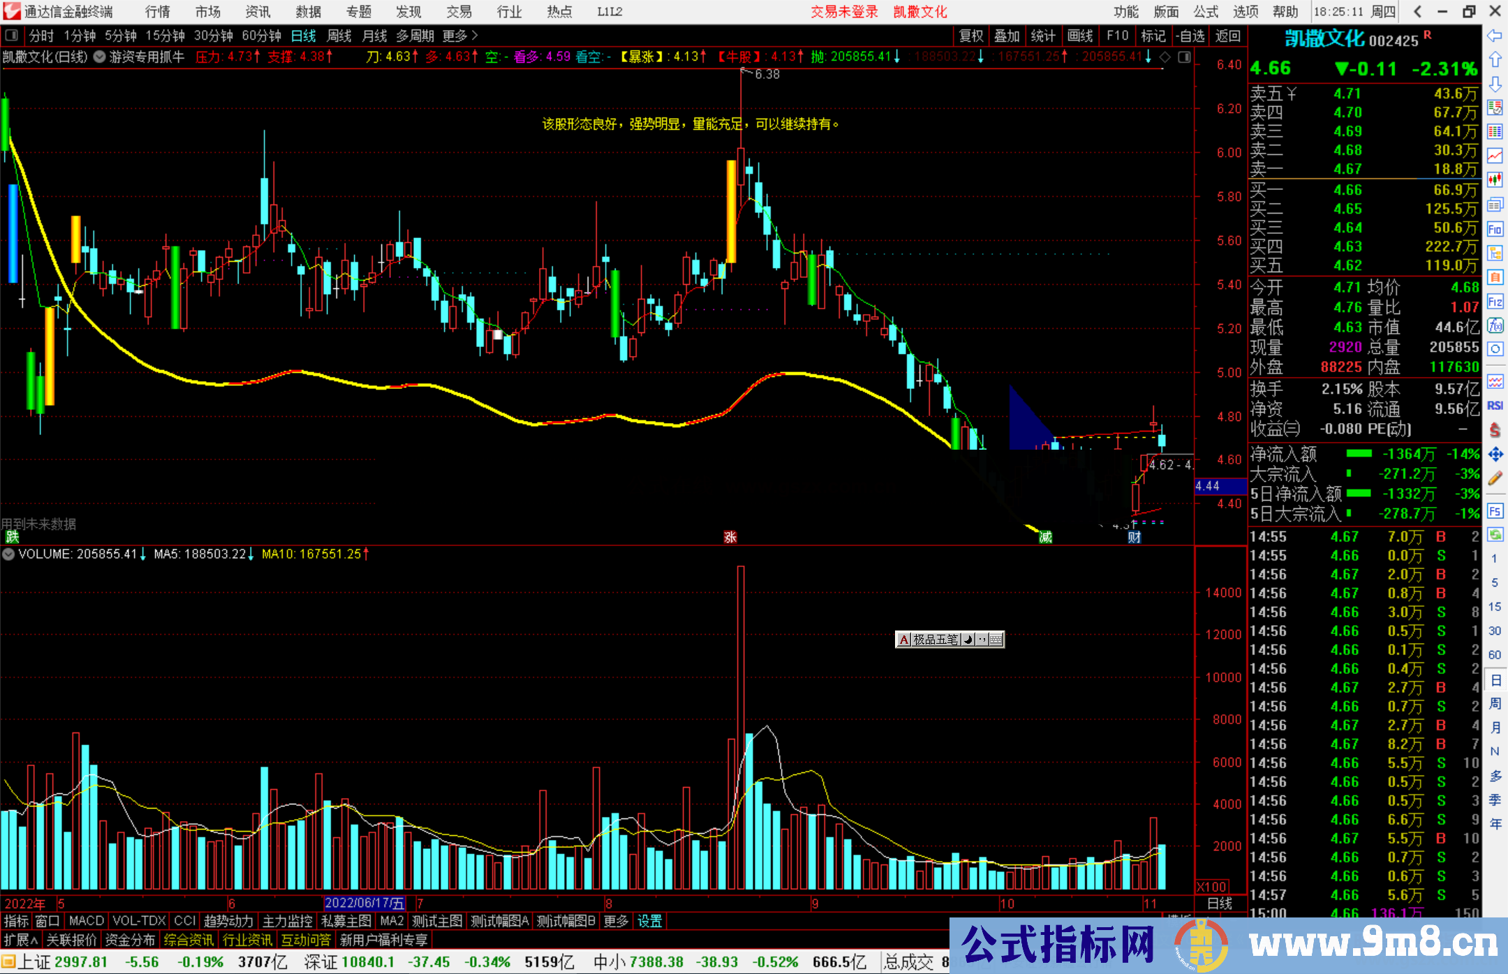Click the back arrow icon in right sidebar
Screen dimensions: 1508x974
tap(1495, 36)
